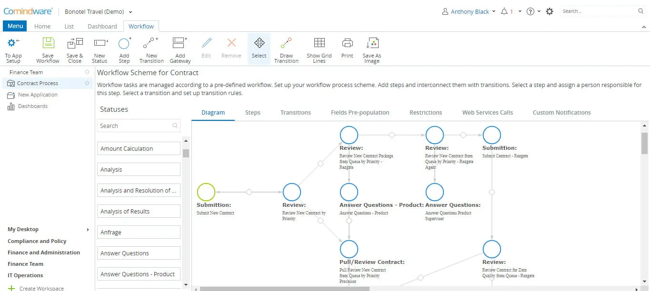Viewport: 650px width, 291px height.
Task: Open the Steps tab
Action: tap(252, 113)
